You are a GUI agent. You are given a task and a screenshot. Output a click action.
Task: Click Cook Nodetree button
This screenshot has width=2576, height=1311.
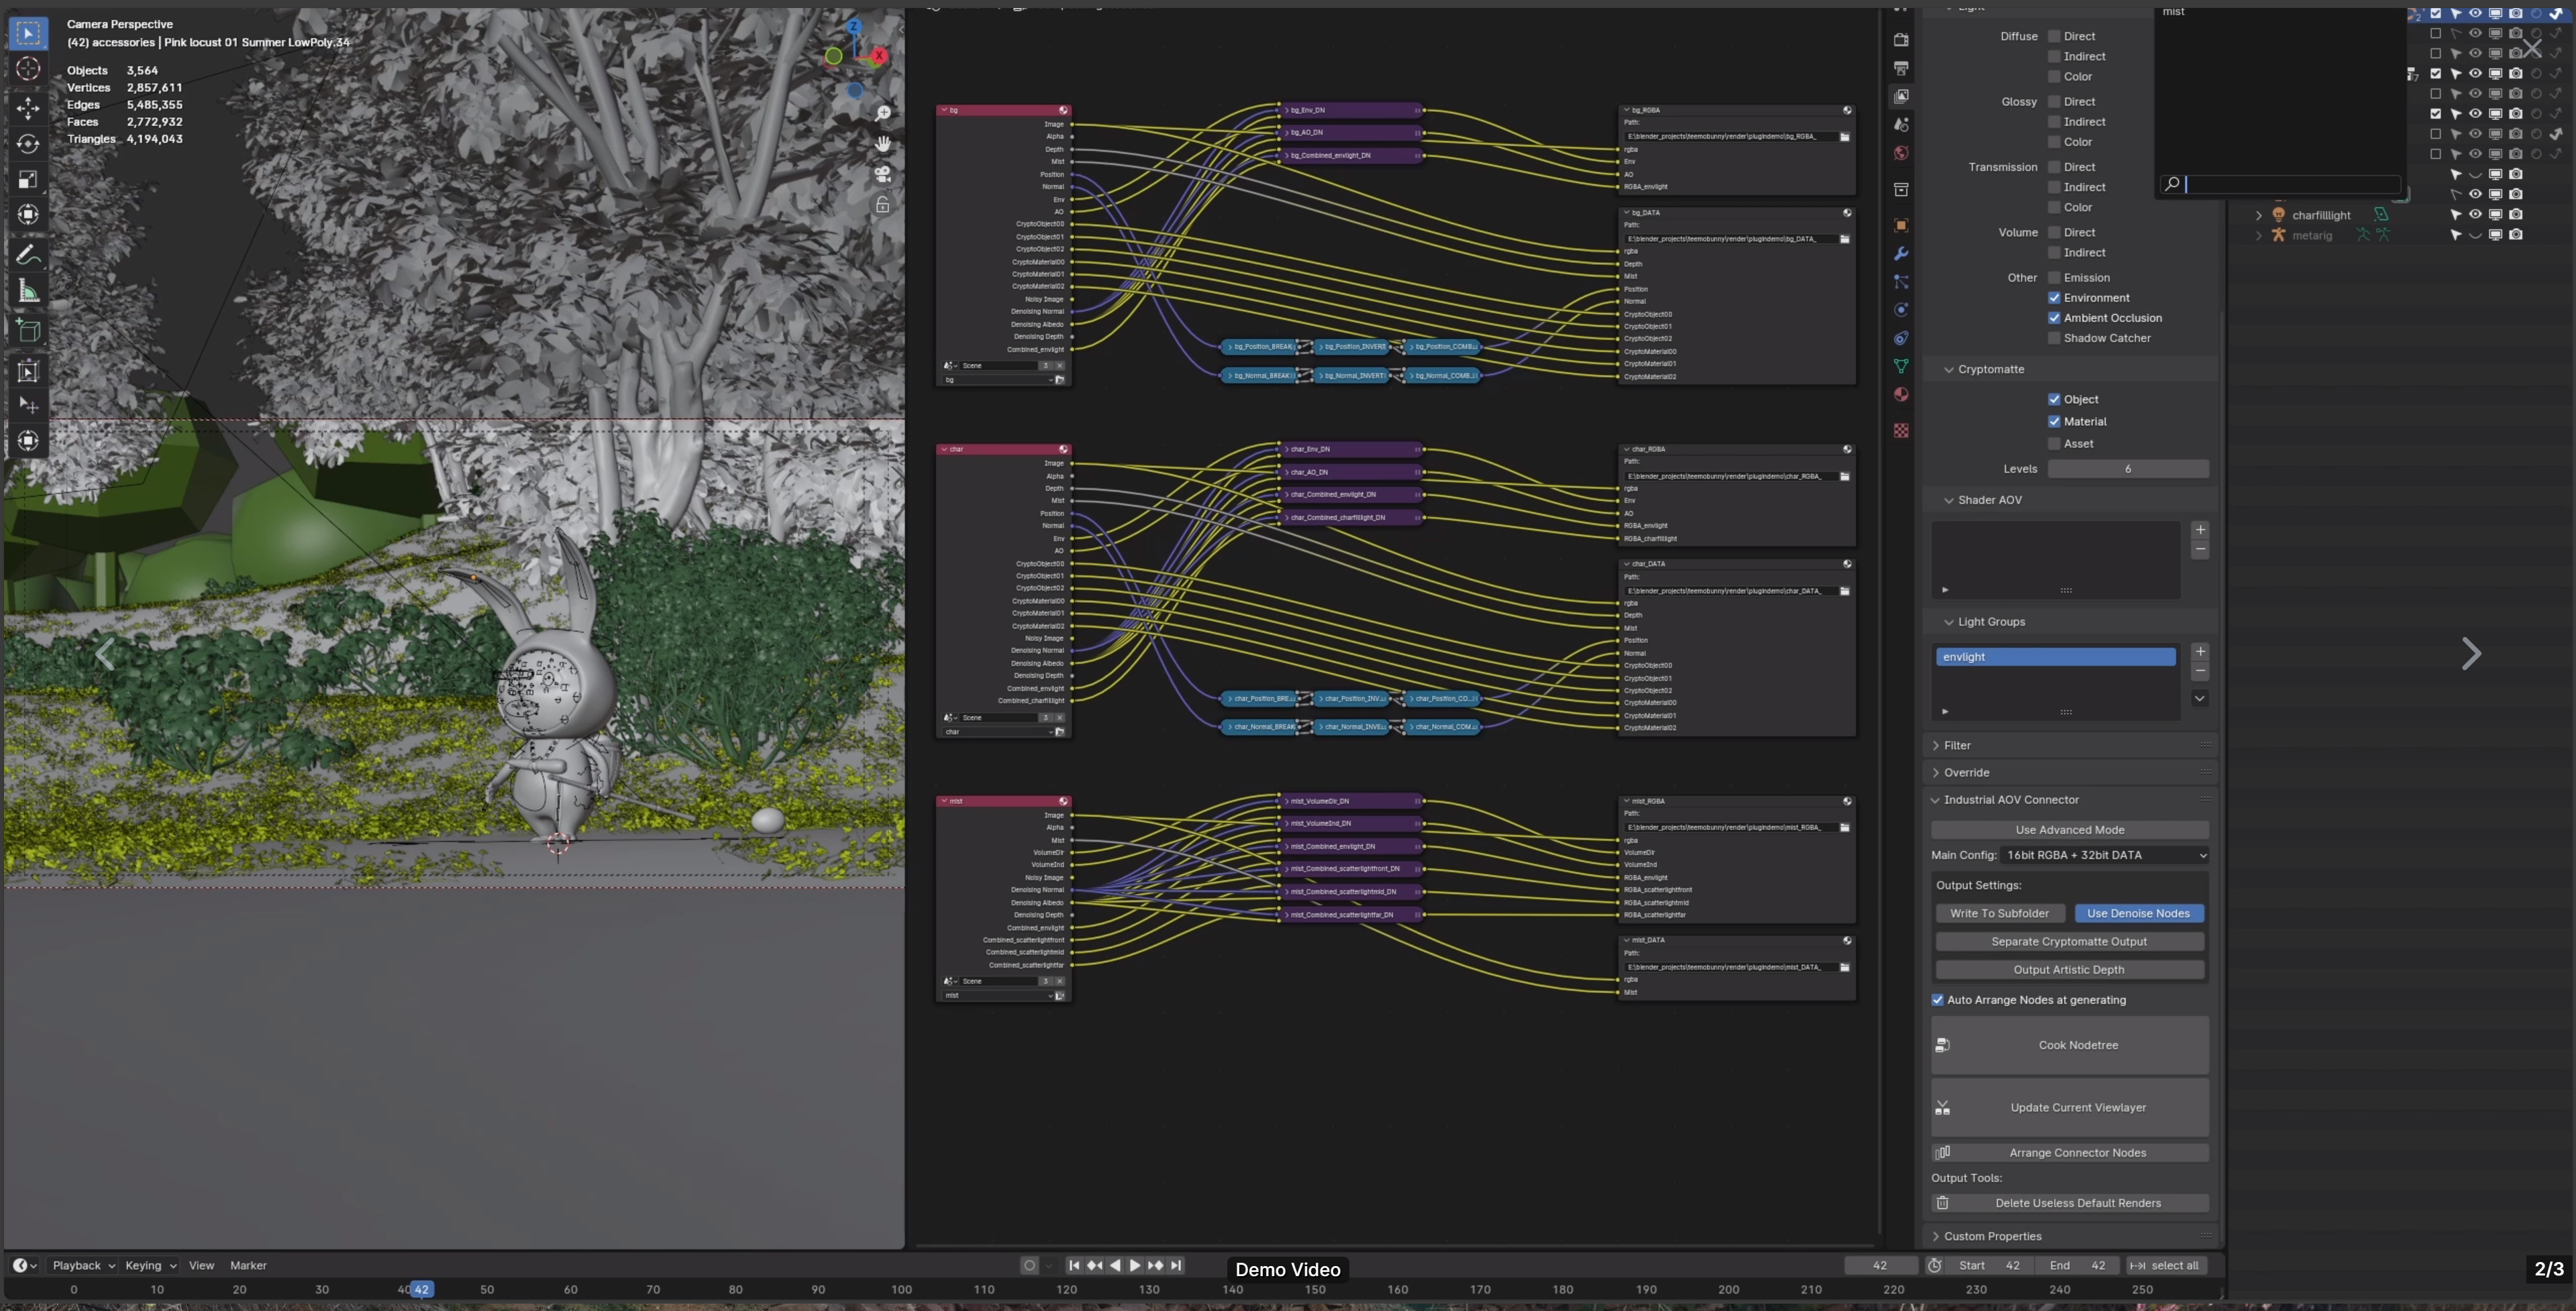click(x=2069, y=1045)
